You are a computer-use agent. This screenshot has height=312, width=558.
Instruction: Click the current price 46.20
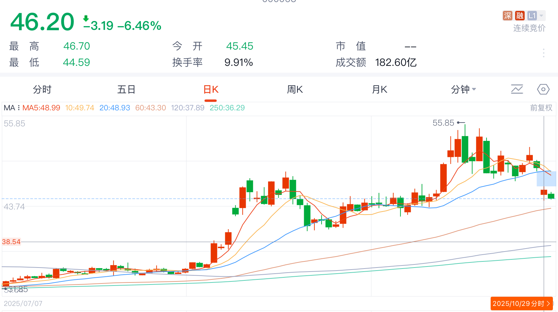[42, 22]
